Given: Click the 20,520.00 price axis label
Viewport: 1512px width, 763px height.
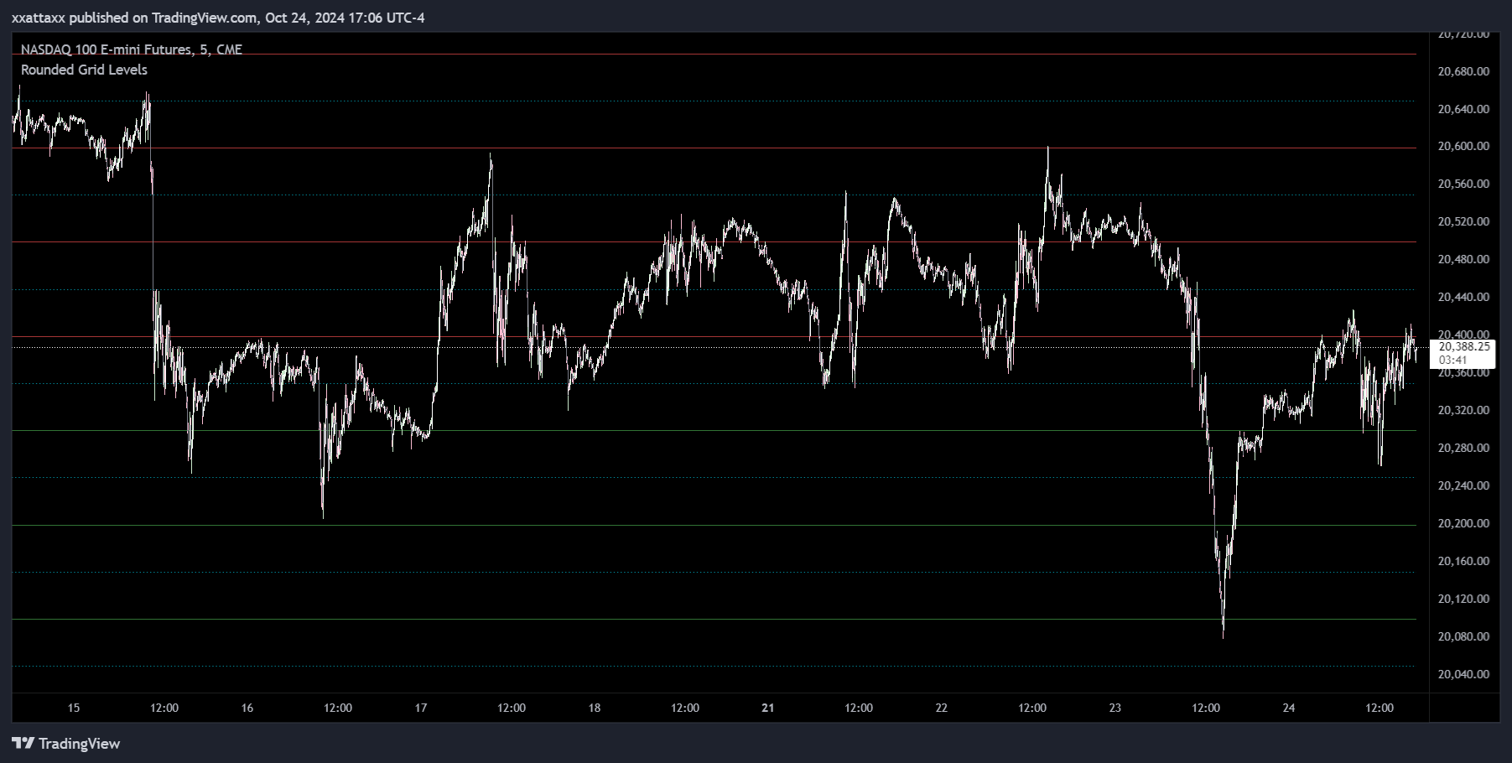Looking at the screenshot, I should click(x=1463, y=221).
